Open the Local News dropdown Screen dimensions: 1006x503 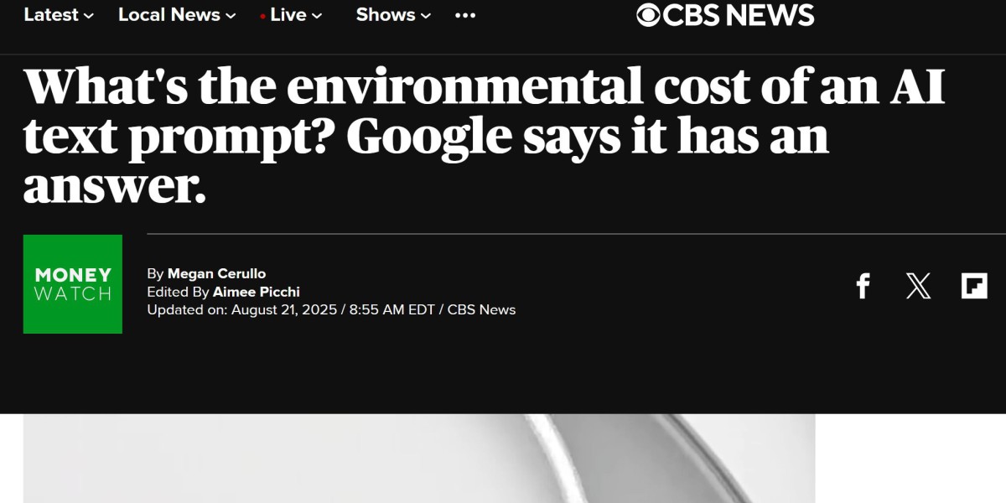tap(175, 14)
